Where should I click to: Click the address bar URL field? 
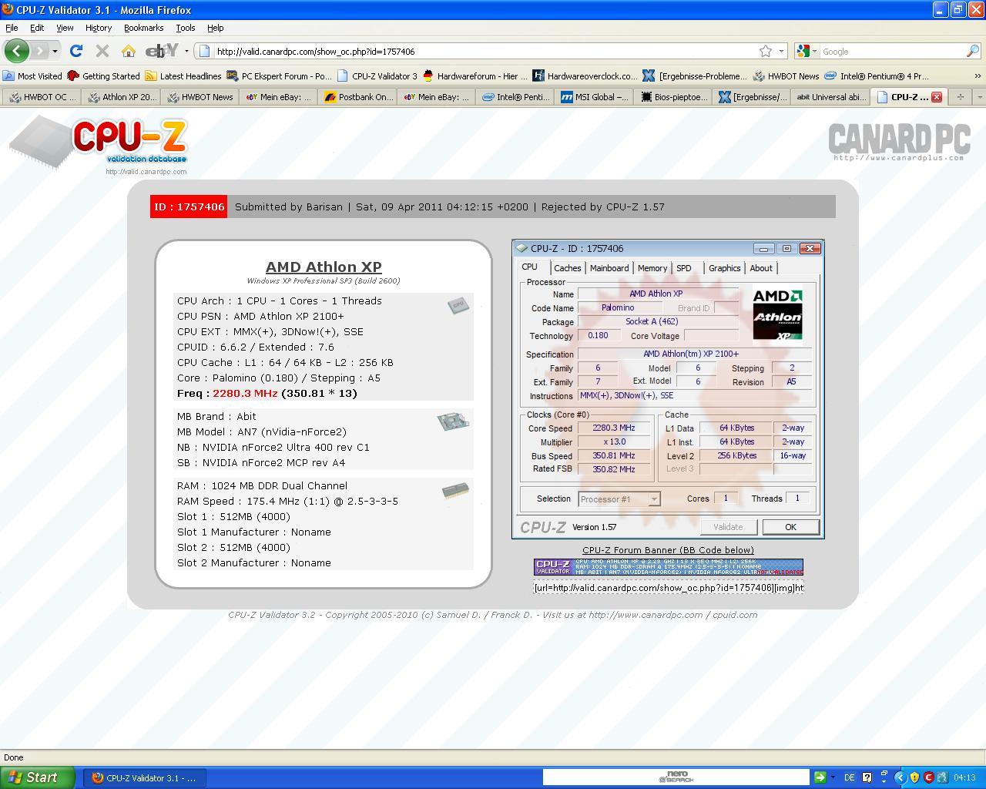pyautogui.click(x=485, y=52)
